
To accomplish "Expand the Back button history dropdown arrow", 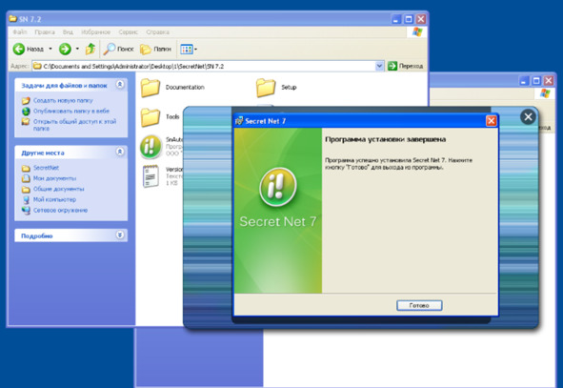I will point(50,49).
